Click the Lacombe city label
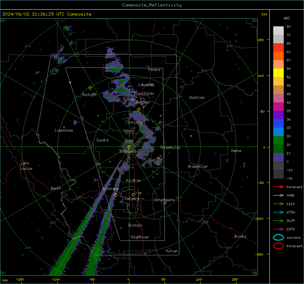Screen dimensions: 304x284 pyautogui.click(x=146, y=85)
